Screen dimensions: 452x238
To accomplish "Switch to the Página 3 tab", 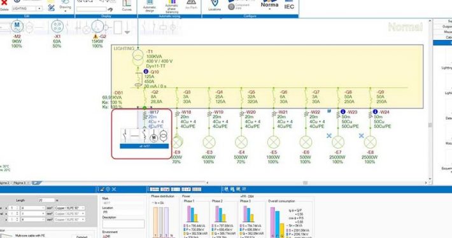I will 20,183.
